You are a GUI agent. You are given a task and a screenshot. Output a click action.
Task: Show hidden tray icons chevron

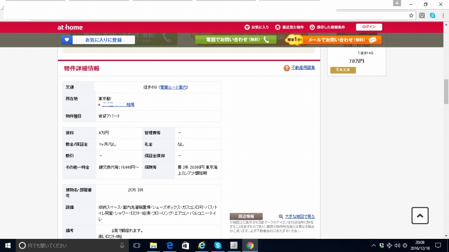374,245
